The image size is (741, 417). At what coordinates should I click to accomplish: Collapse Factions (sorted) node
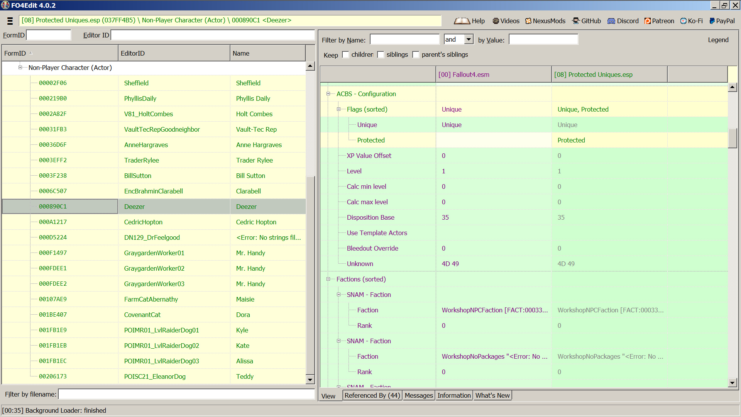(328, 279)
